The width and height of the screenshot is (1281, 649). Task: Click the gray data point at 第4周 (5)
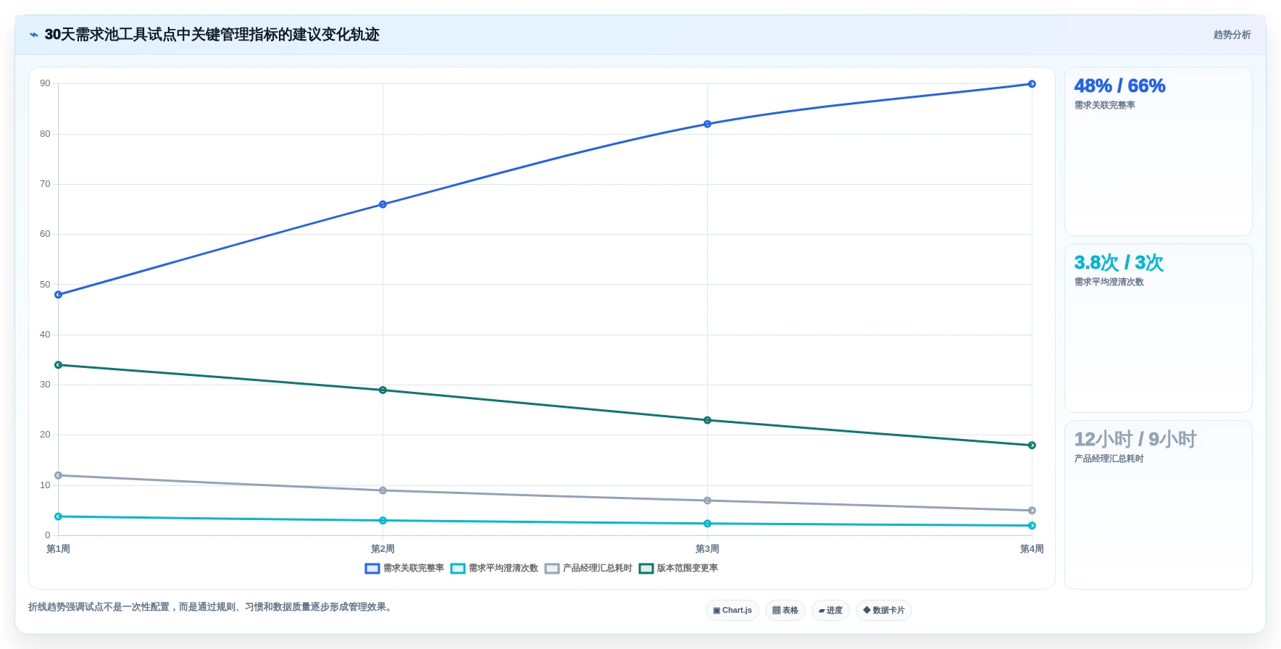point(1032,511)
